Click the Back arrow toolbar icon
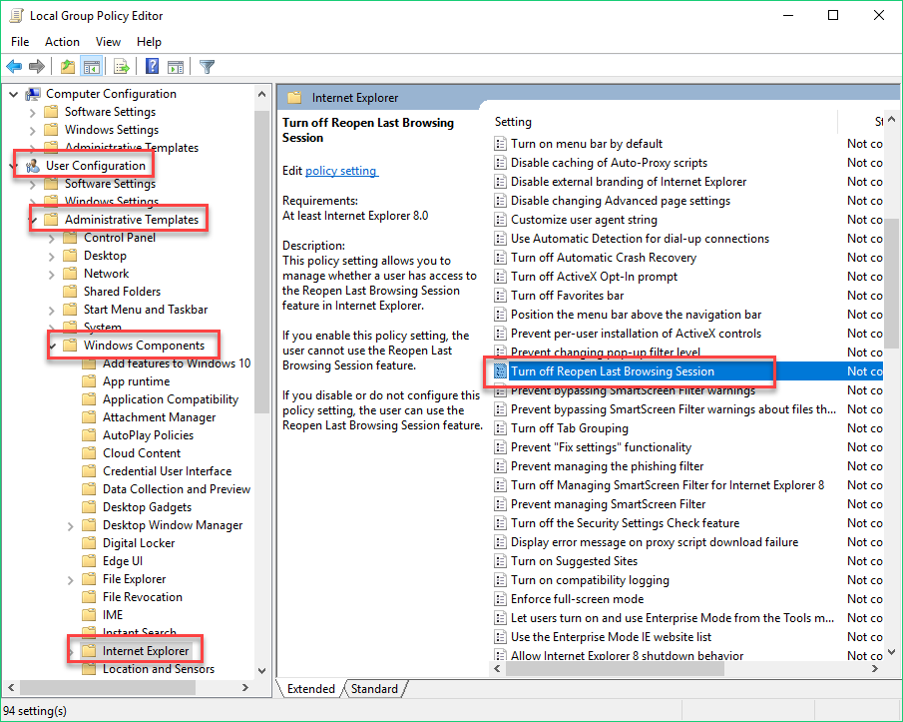The width and height of the screenshot is (903, 722). click(14, 67)
